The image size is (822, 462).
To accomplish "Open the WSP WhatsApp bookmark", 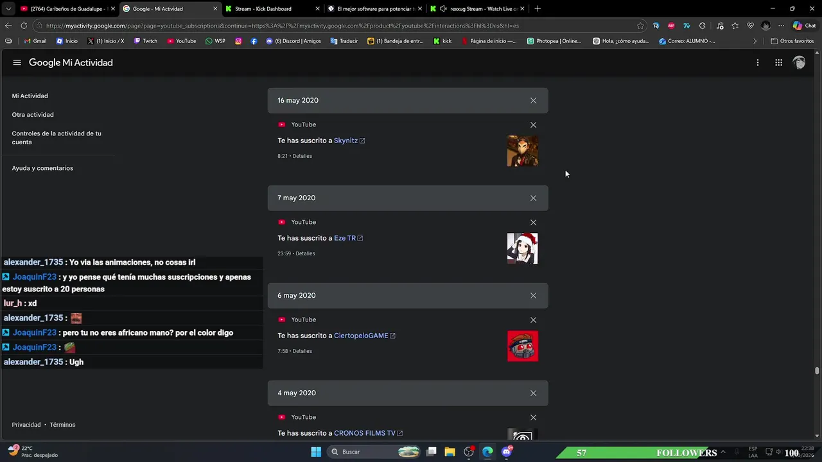I will click(x=215, y=41).
